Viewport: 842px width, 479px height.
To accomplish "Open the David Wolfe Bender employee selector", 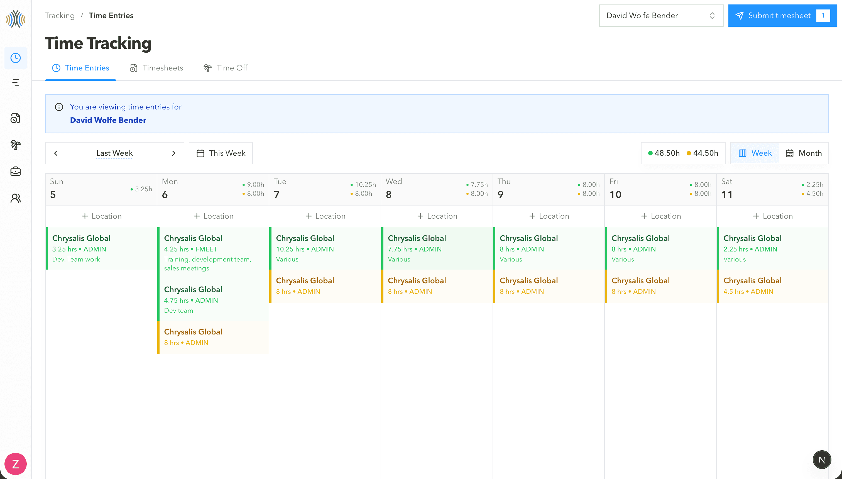I will tap(661, 16).
